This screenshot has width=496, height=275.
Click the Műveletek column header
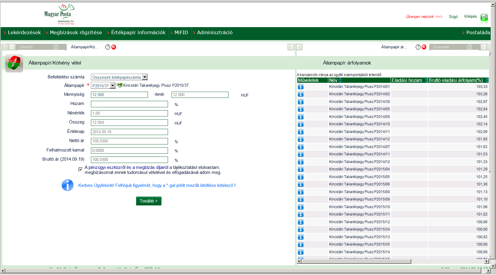point(312,80)
